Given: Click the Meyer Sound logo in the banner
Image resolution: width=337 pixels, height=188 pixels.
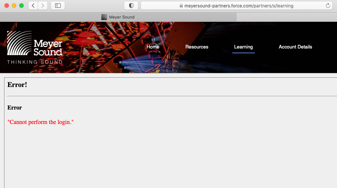Looking at the screenshot, I should (x=35, y=47).
